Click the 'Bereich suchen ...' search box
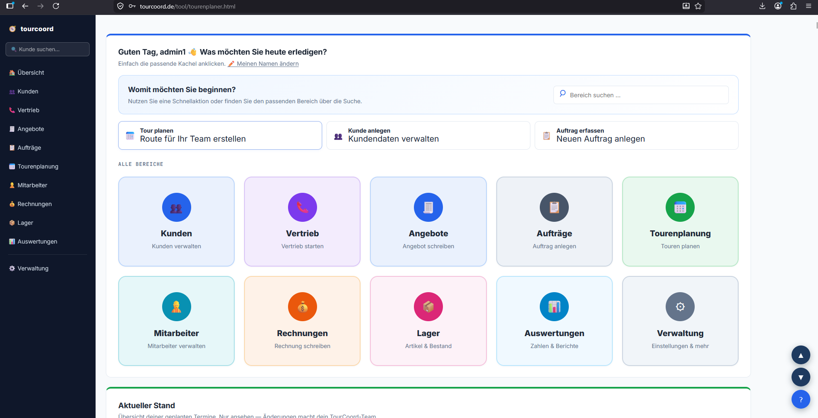Image resolution: width=818 pixels, height=418 pixels. point(641,95)
